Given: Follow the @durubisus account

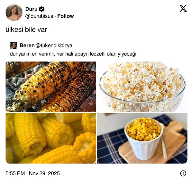Looking at the screenshot, I should coord(66,16).
